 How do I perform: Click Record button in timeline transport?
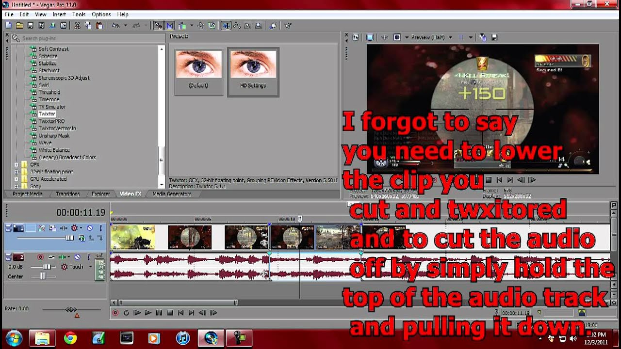point(115,313)
